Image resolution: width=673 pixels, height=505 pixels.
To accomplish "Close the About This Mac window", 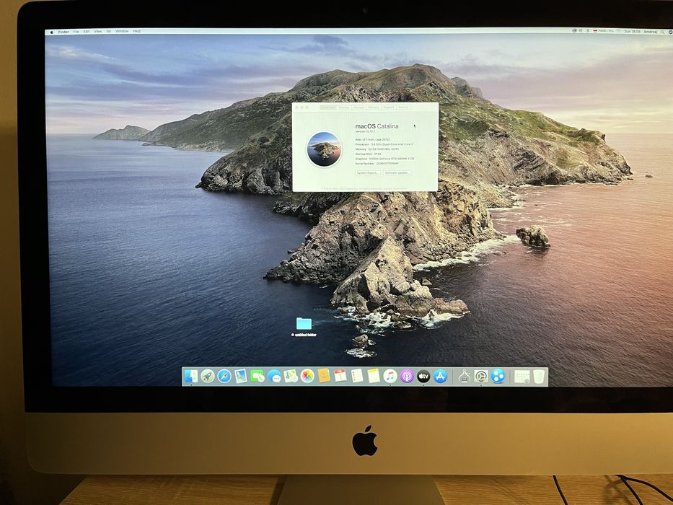I will tap(296, 107).
